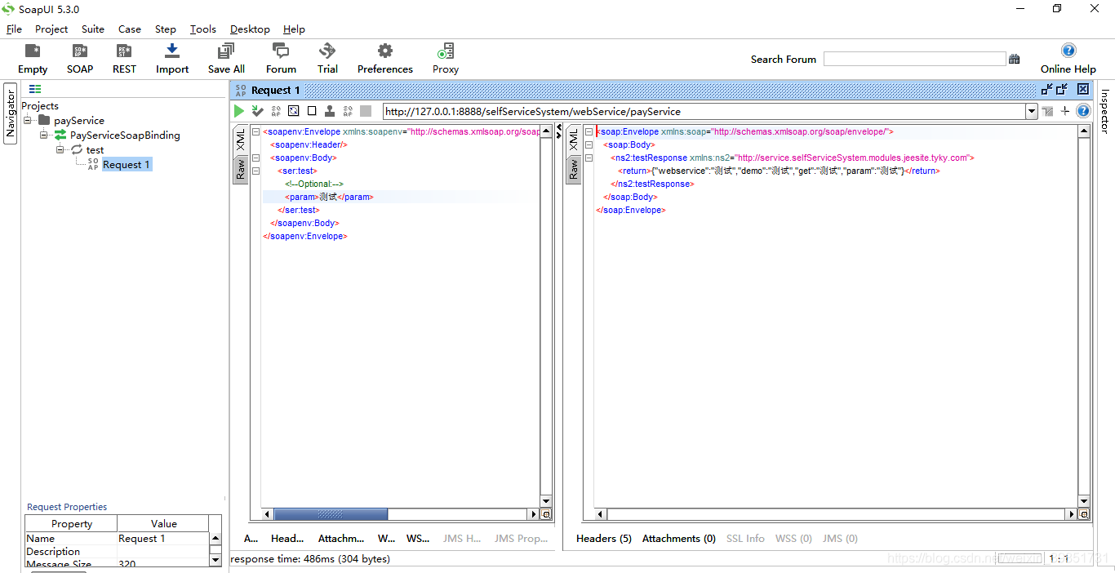Recreate default request from schema icon

pos(294,111)
